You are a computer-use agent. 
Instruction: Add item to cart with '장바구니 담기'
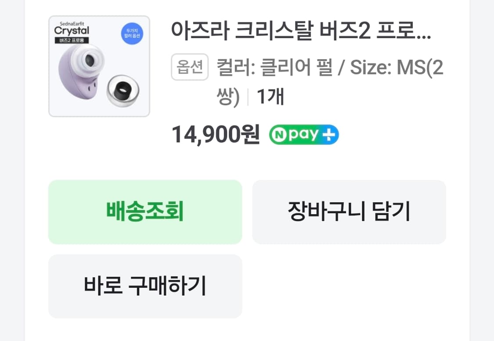[349, 212]
